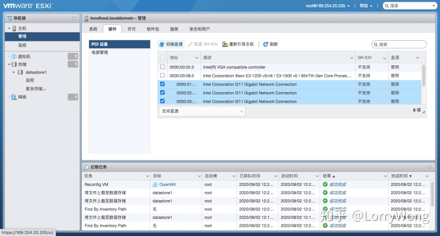Select 电源管理 in the hardware side menu
440x236 pixels.
pos(120,52)
